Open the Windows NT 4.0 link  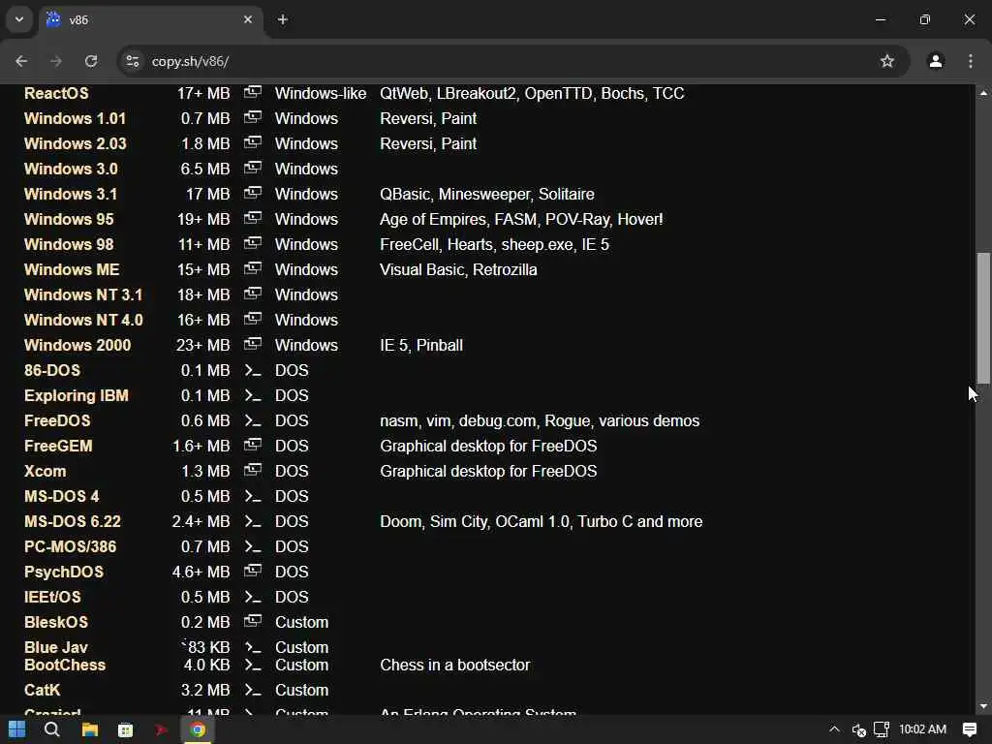83,320
